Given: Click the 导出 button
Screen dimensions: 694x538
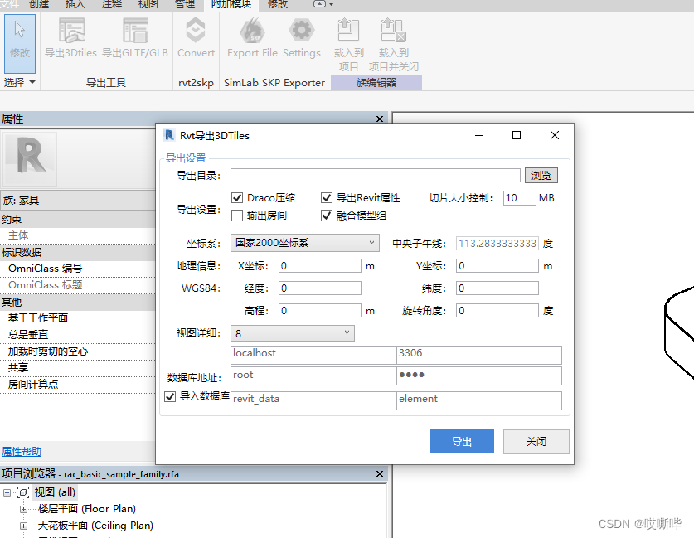Looking at the screenshot, I should 461,441.
